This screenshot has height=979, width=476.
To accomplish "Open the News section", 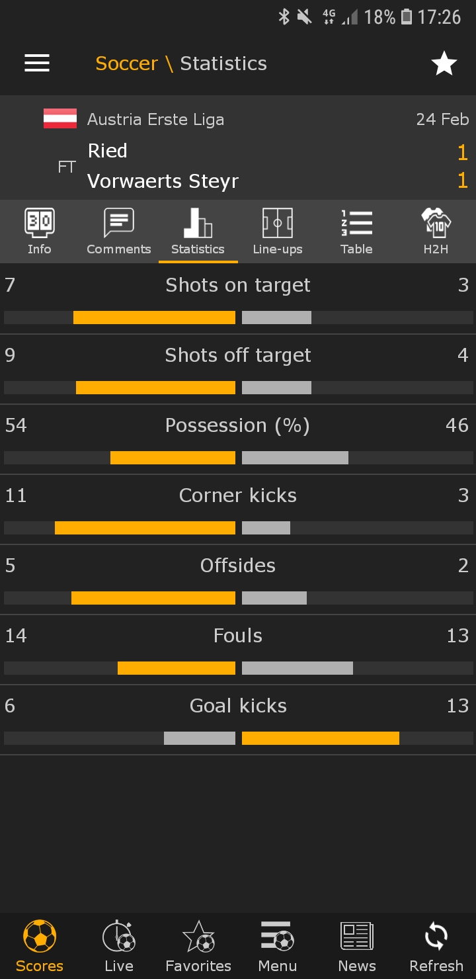I will (357, 946).
